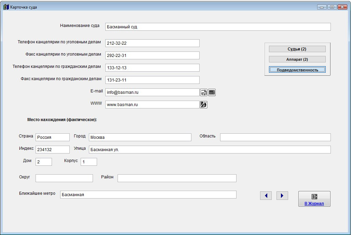Click the Корпус number field

[x=89, y=162]
